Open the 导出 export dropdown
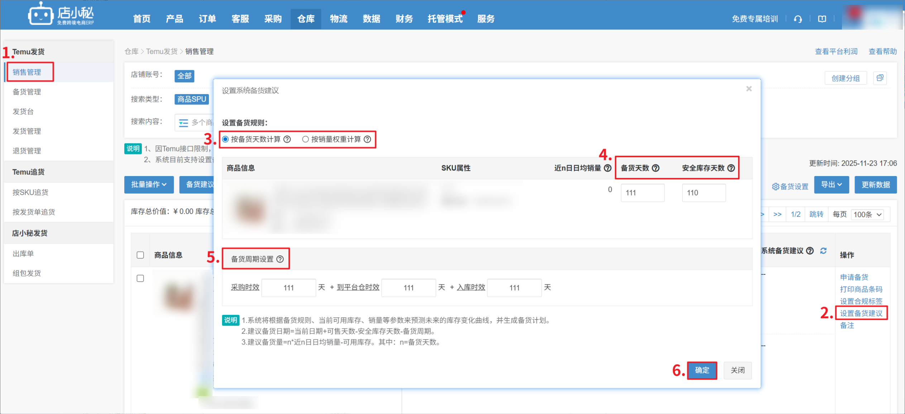The image size is (905, 414). tap(831, 185)
